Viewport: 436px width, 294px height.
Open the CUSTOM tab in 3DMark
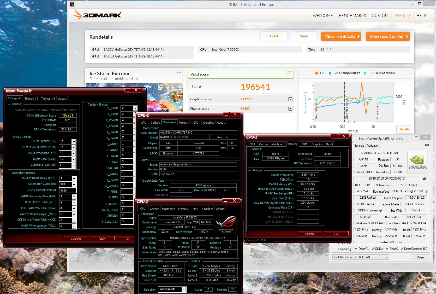(x=380, y=16)
